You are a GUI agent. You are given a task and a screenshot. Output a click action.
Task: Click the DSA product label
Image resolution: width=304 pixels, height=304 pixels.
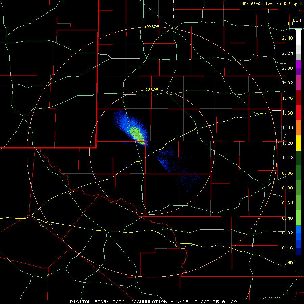[297, 20]
